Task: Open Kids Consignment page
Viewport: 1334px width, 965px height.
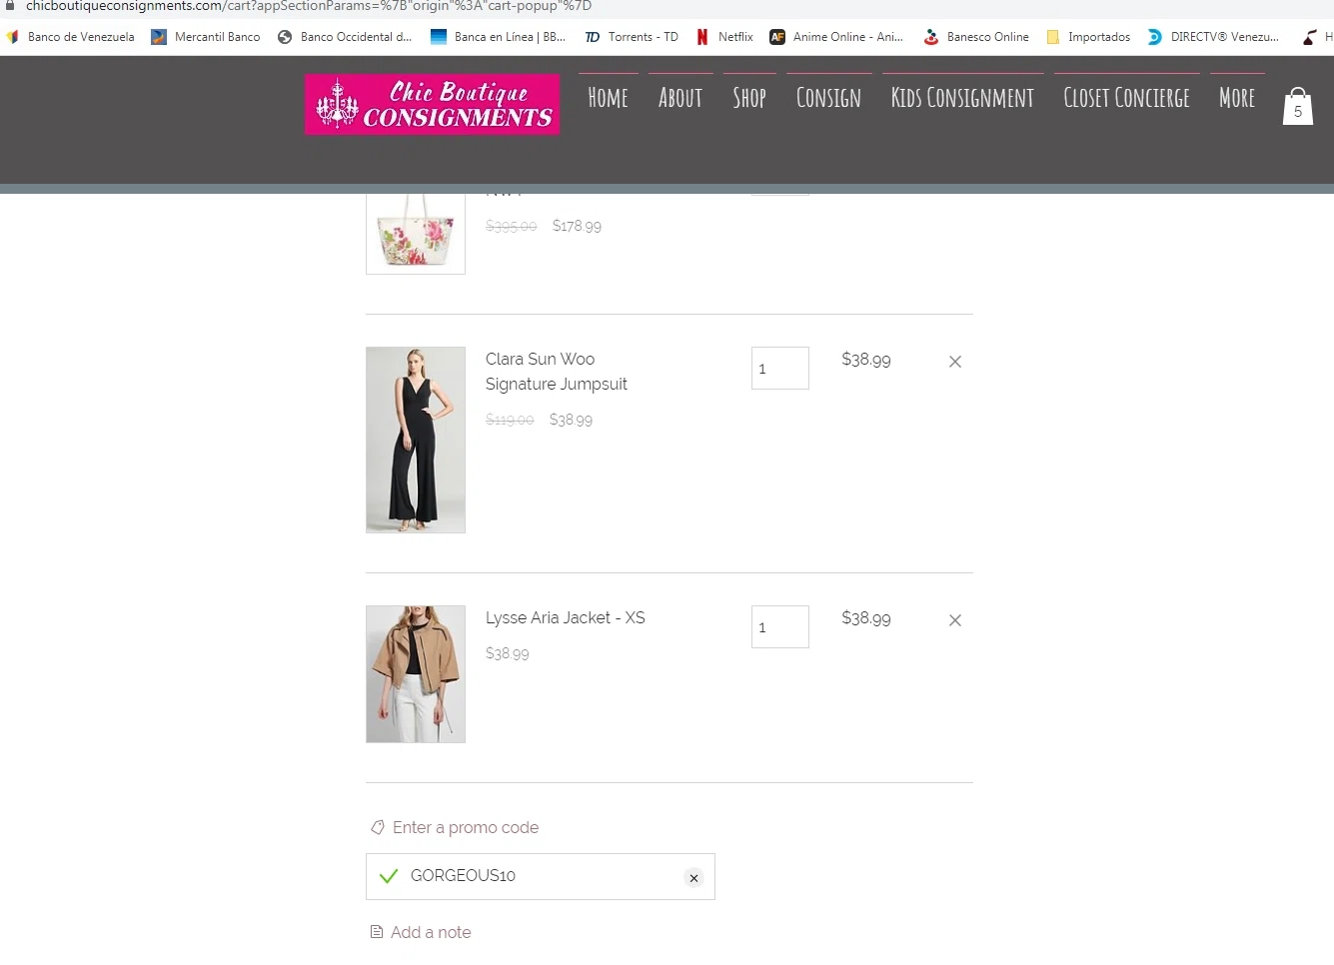Action: point(962,98)
